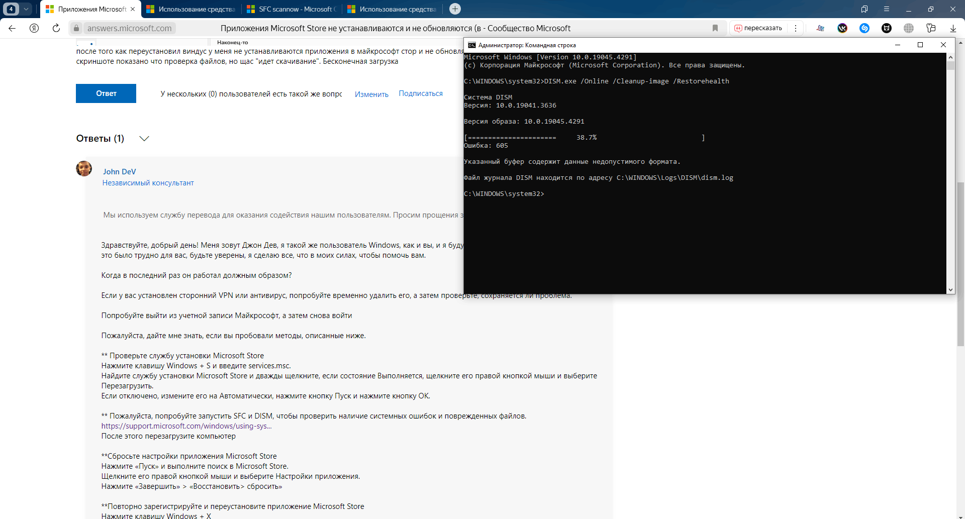The image size is (965, 519).
Task: Click the blue Ответ button
Action: tap(106, 93)
